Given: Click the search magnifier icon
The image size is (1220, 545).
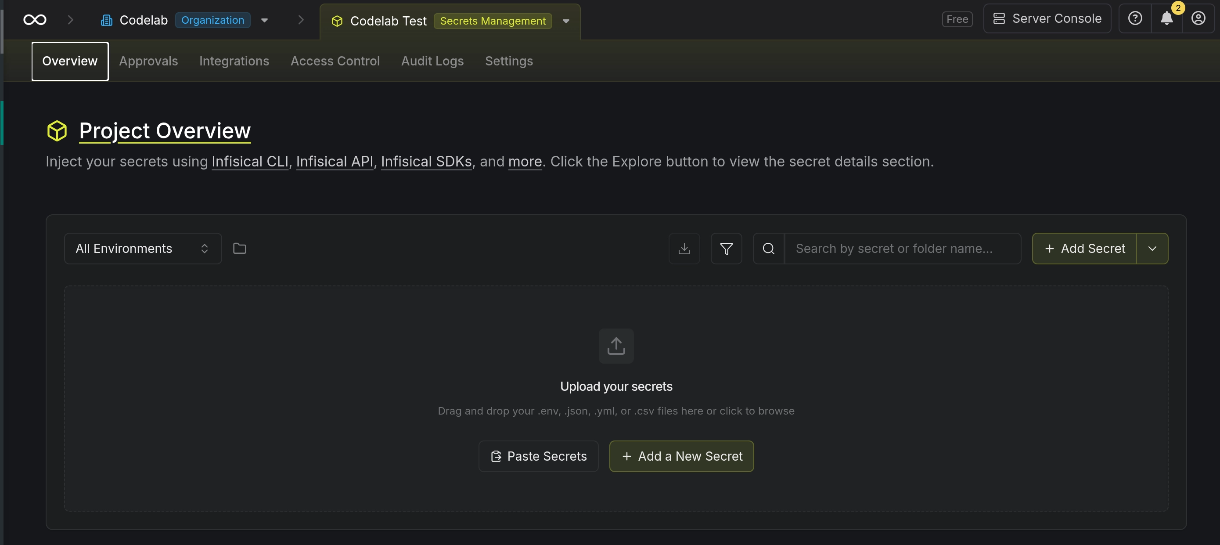Looking at the screenshot, I should (x=769, y=248).
